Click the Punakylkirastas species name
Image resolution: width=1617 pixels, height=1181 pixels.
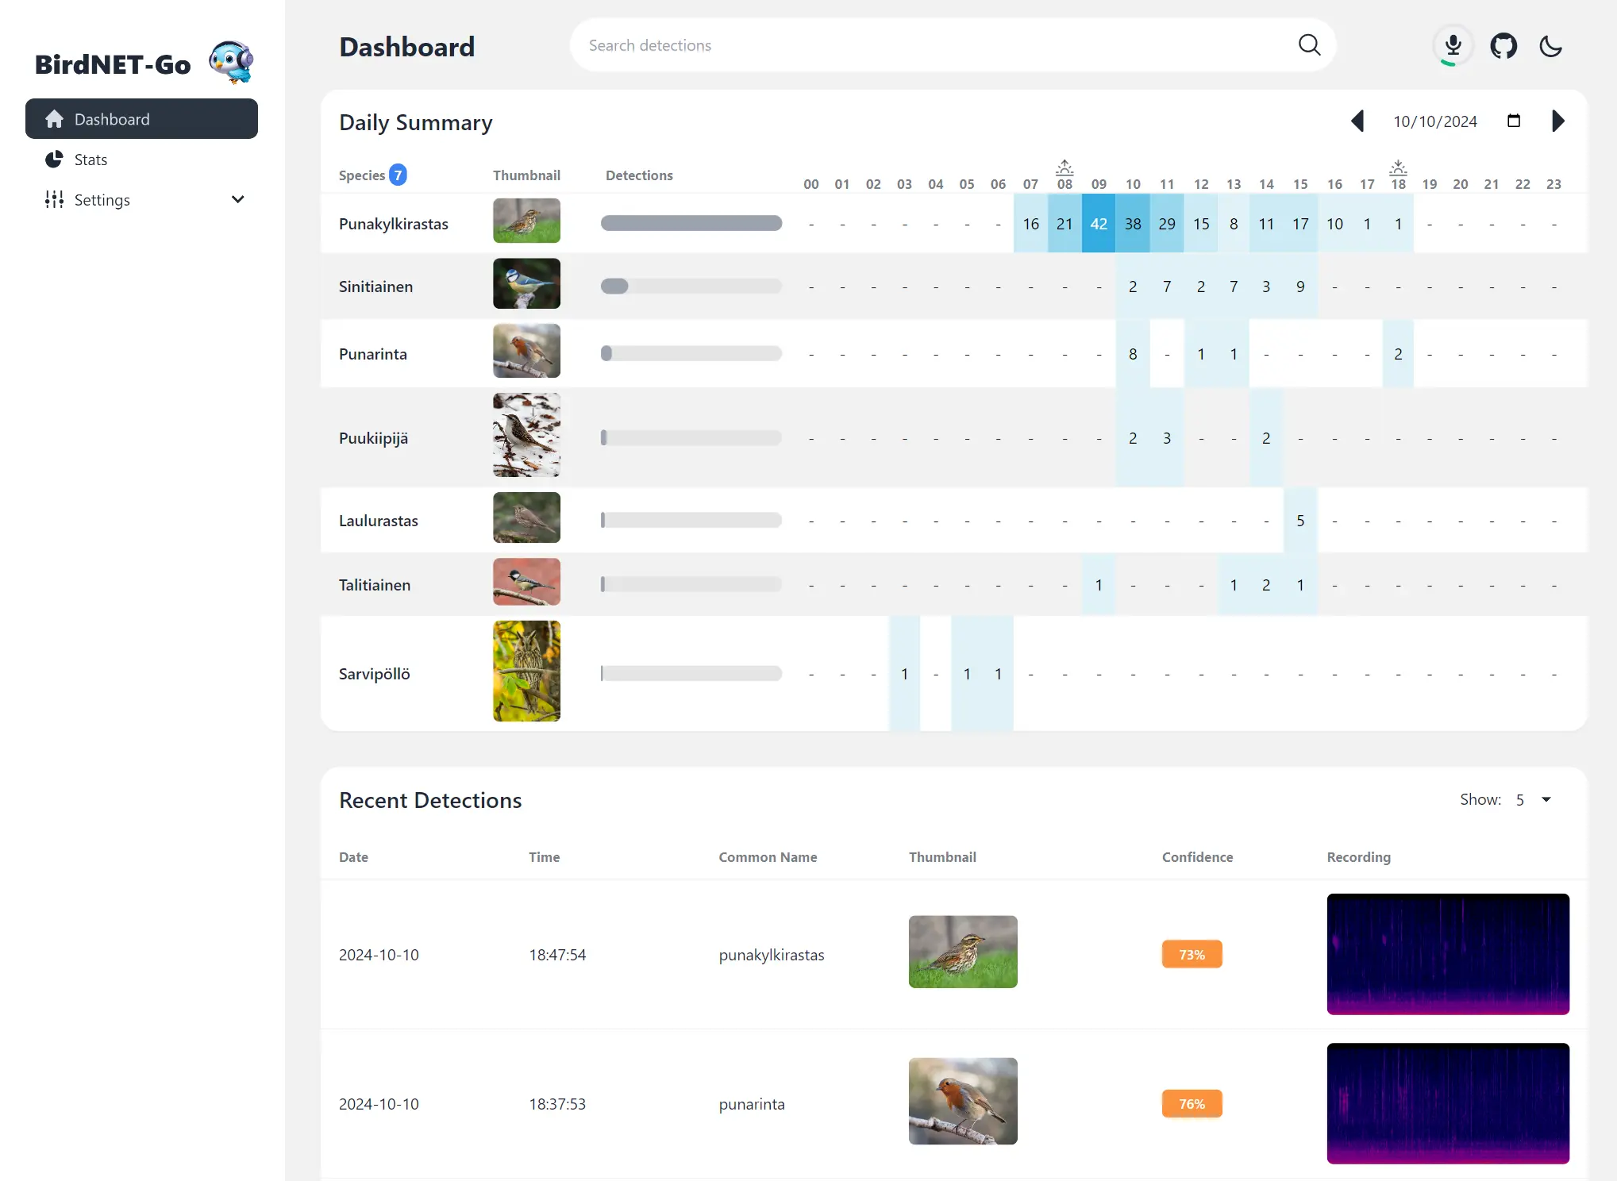pos(394,223)
